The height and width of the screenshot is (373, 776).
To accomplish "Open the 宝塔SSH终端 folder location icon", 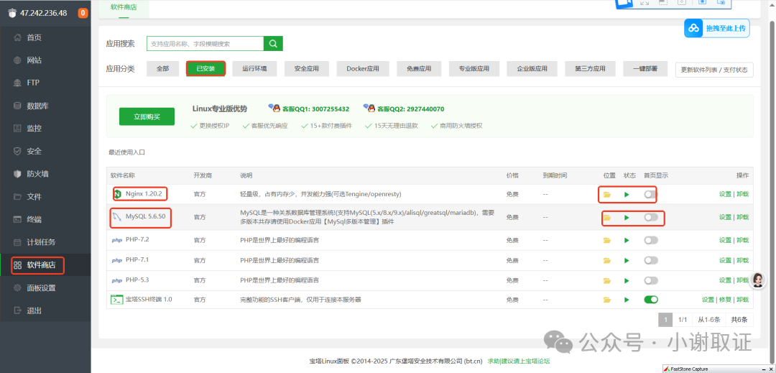I will 606,300.
